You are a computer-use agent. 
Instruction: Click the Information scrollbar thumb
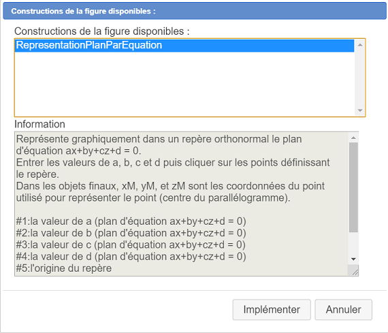click(x=353, y=187)
